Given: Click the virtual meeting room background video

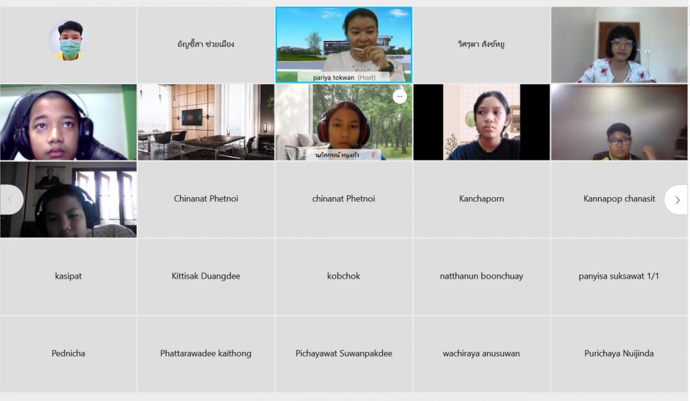Looking at the screenshot, I should point(206,122).
